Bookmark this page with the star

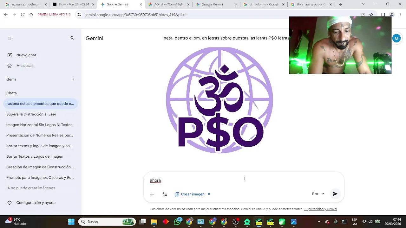click(371, 15)
